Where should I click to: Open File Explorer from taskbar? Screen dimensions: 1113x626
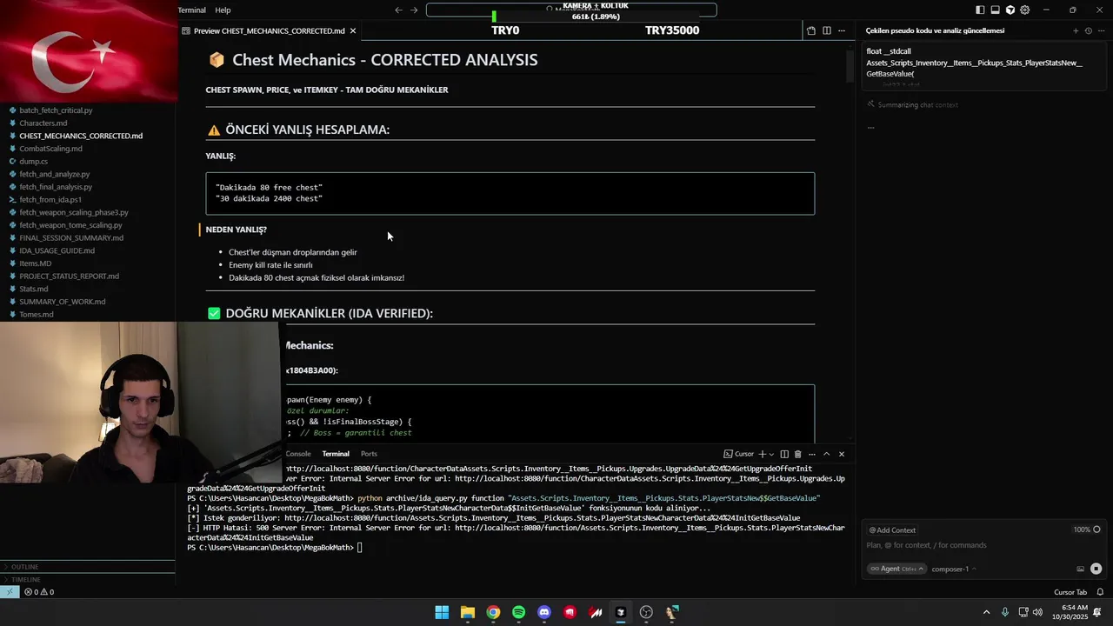click(x=467, y=612)
